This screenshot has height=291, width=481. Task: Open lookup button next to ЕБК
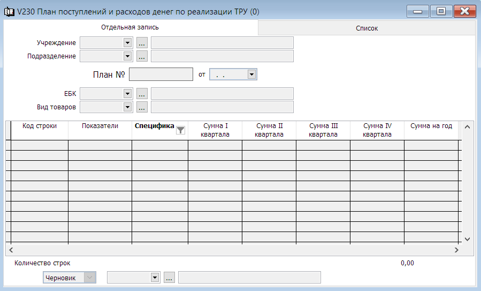(x=142, y=94)
